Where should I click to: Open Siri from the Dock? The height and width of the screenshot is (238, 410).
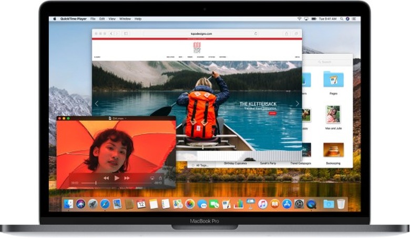(x=80, y=203)
